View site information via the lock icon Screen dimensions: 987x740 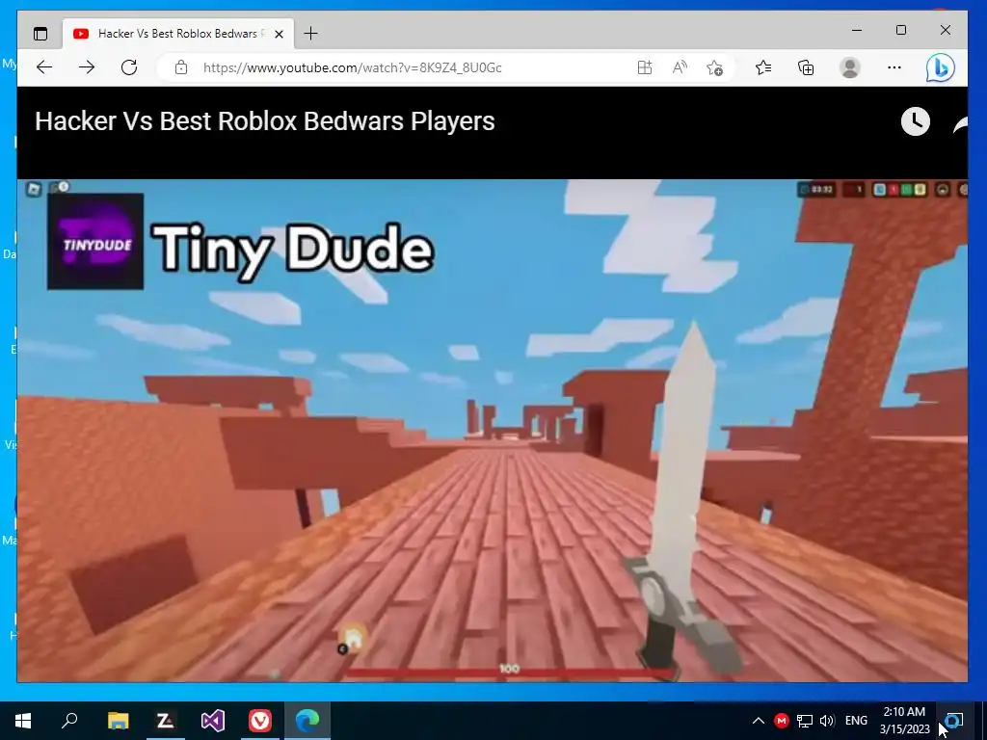click(181, 67)
